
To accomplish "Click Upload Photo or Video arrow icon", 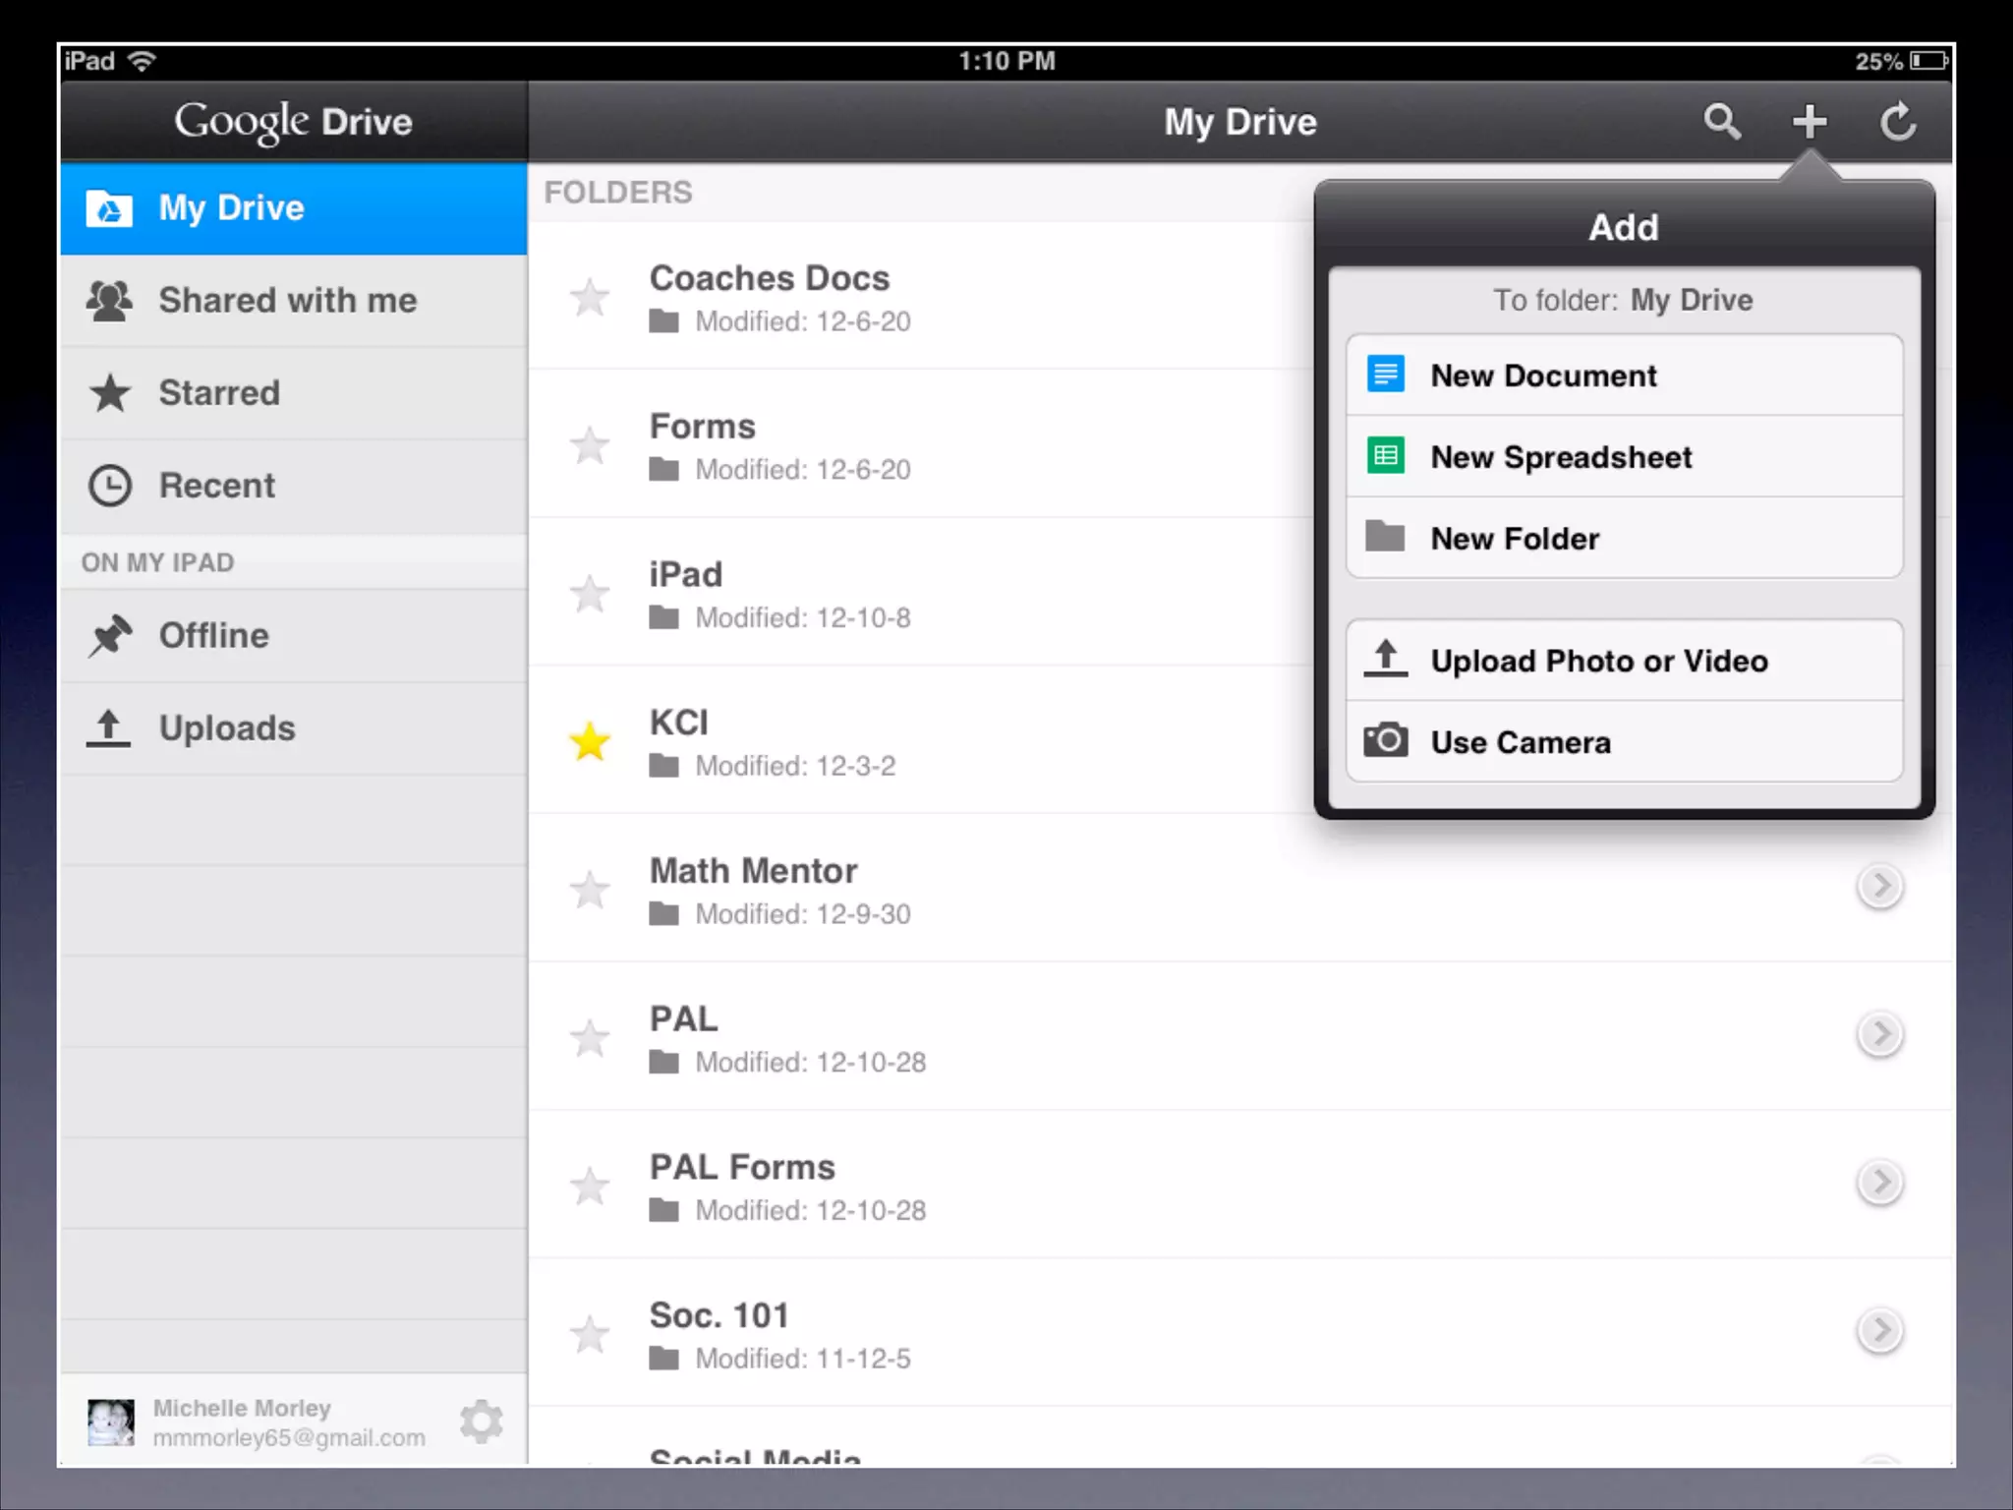I will [1386, 659].
